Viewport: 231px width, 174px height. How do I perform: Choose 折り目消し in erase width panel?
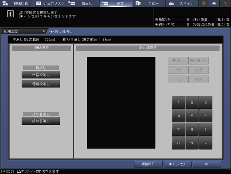(198, 61)
